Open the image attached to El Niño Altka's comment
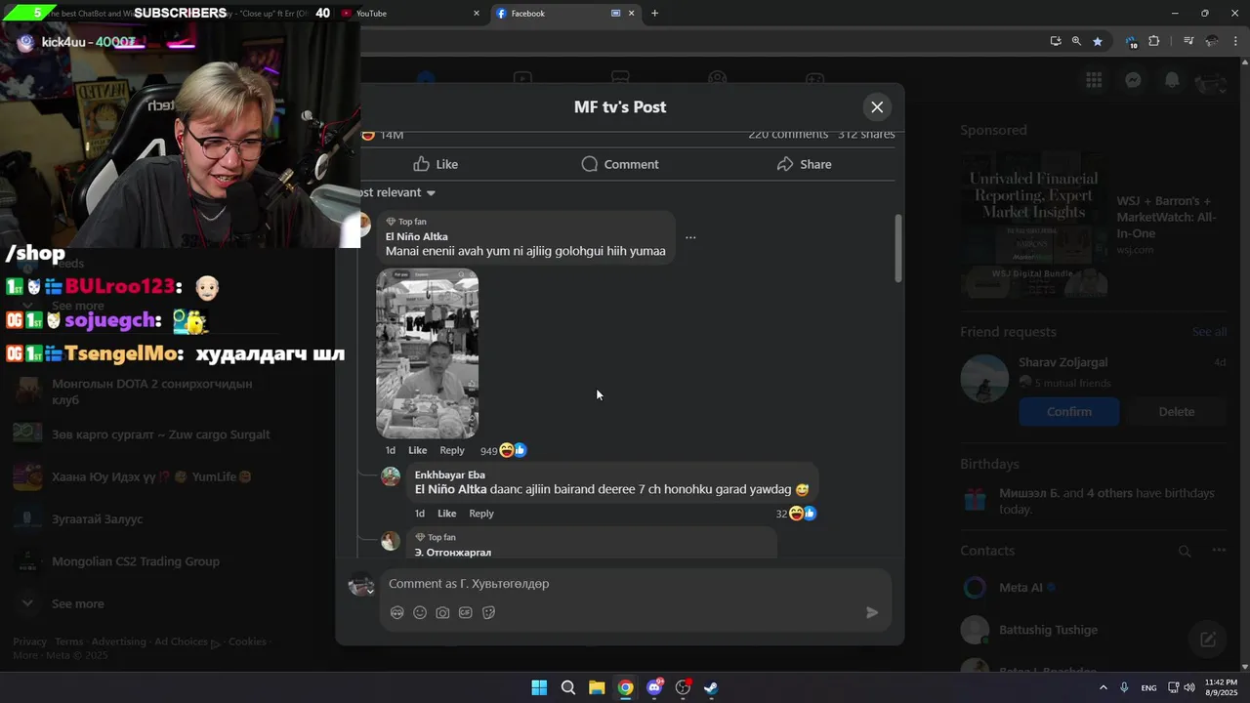The width and height of the screenshot is (1250, 703). point(427,353)
